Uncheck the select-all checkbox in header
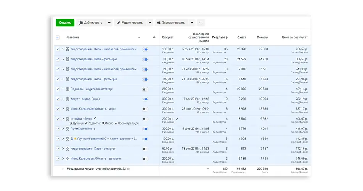 (x=58, y=37)
